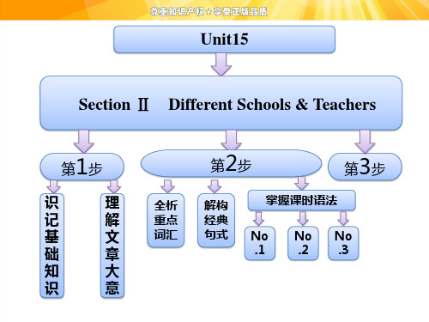Viewport: 429px width, 322px height.
Task: Click the arrow above 解构经典句式
Action: (214, 186)
